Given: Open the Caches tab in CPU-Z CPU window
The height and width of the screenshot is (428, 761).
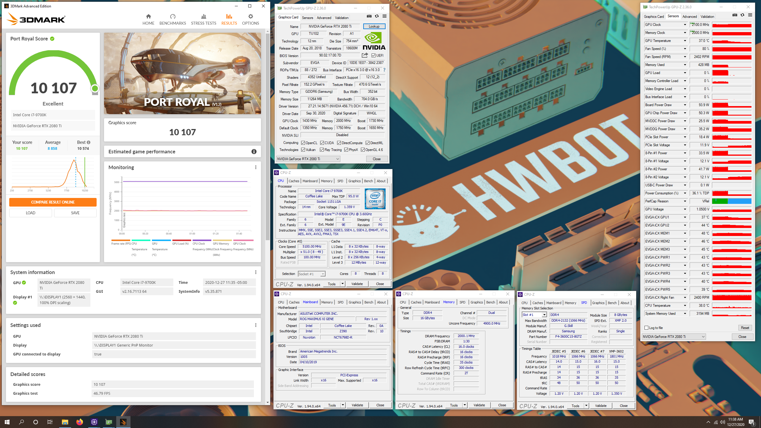Looking at the screenshot, I should pos(294,181).
